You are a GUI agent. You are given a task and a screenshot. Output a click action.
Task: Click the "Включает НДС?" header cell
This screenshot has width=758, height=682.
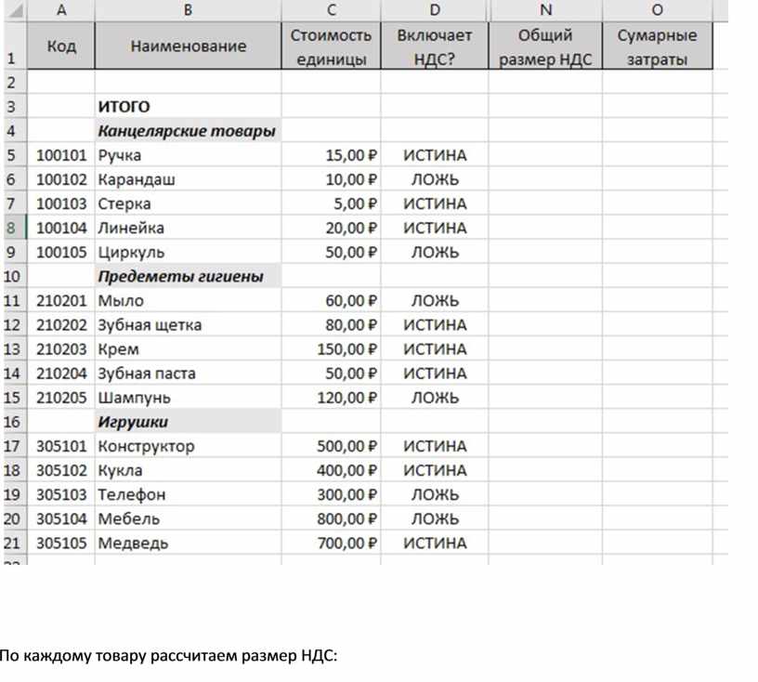tap(435, 46)
